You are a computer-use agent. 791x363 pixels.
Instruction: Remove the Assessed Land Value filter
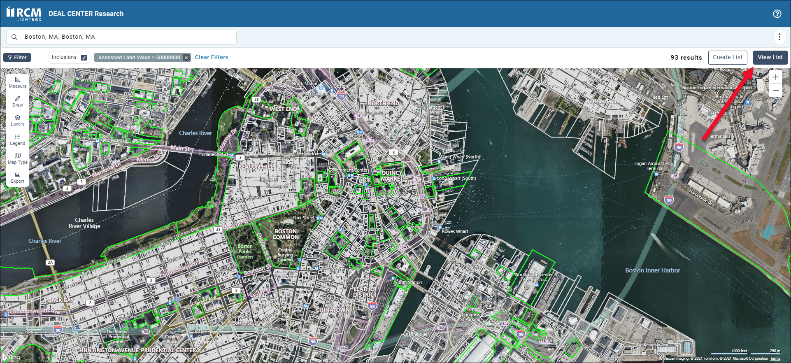[186, 58]
